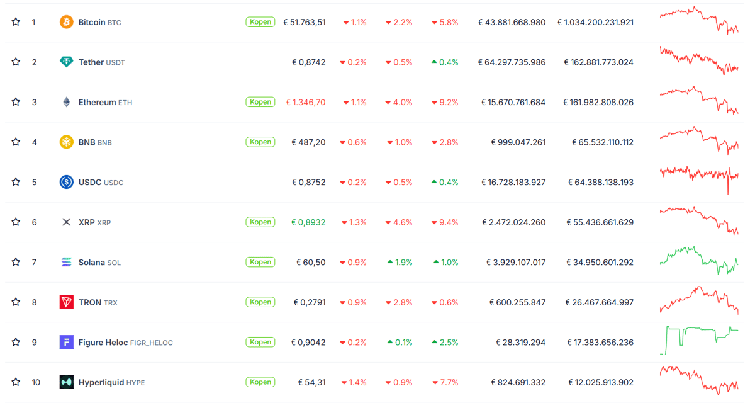The width and height of the screenshot is (755, 403).
Task: Toggle the favorite star for Solana
Action: [x=16, y=262]
